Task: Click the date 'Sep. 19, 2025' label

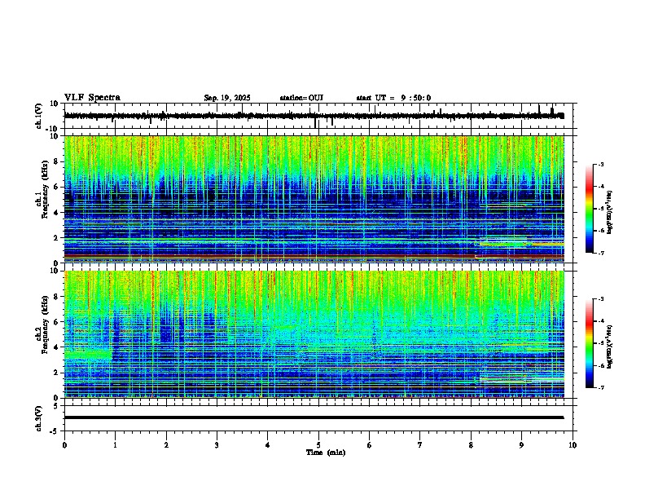Action: coord(227,98)
